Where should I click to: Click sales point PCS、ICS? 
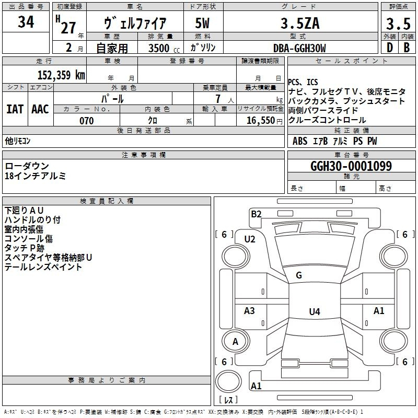303,82
